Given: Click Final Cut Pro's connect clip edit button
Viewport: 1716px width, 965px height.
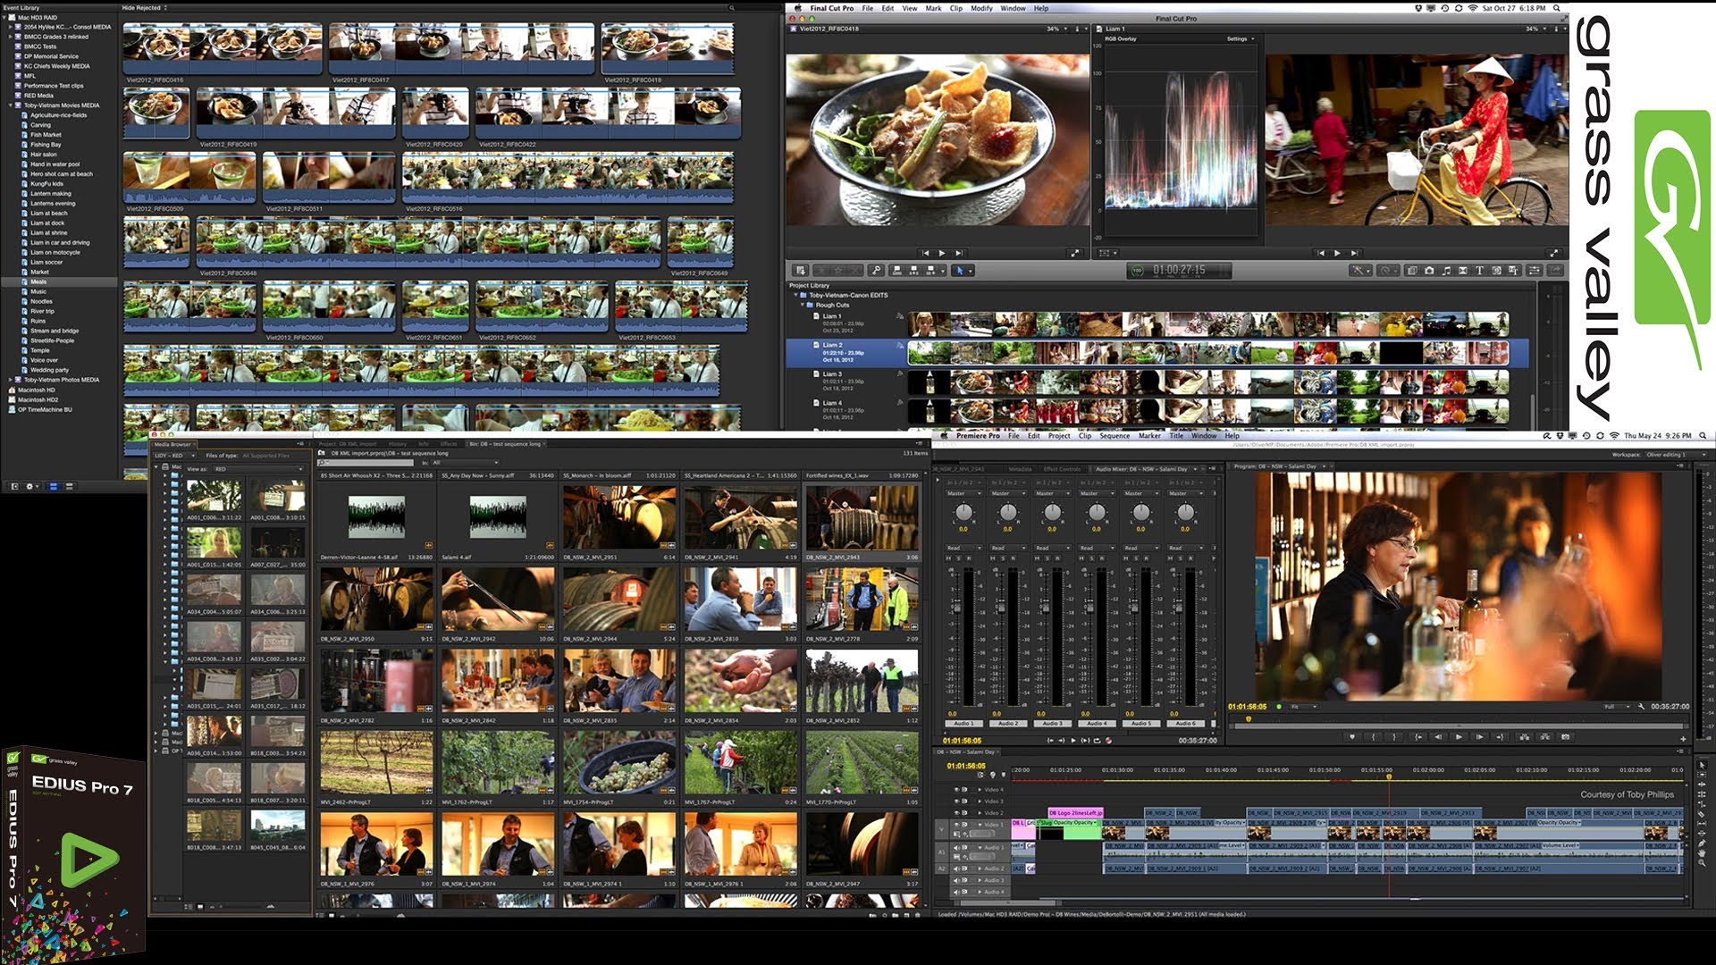Looking at the screenshot, I should (x=896, y=270).
